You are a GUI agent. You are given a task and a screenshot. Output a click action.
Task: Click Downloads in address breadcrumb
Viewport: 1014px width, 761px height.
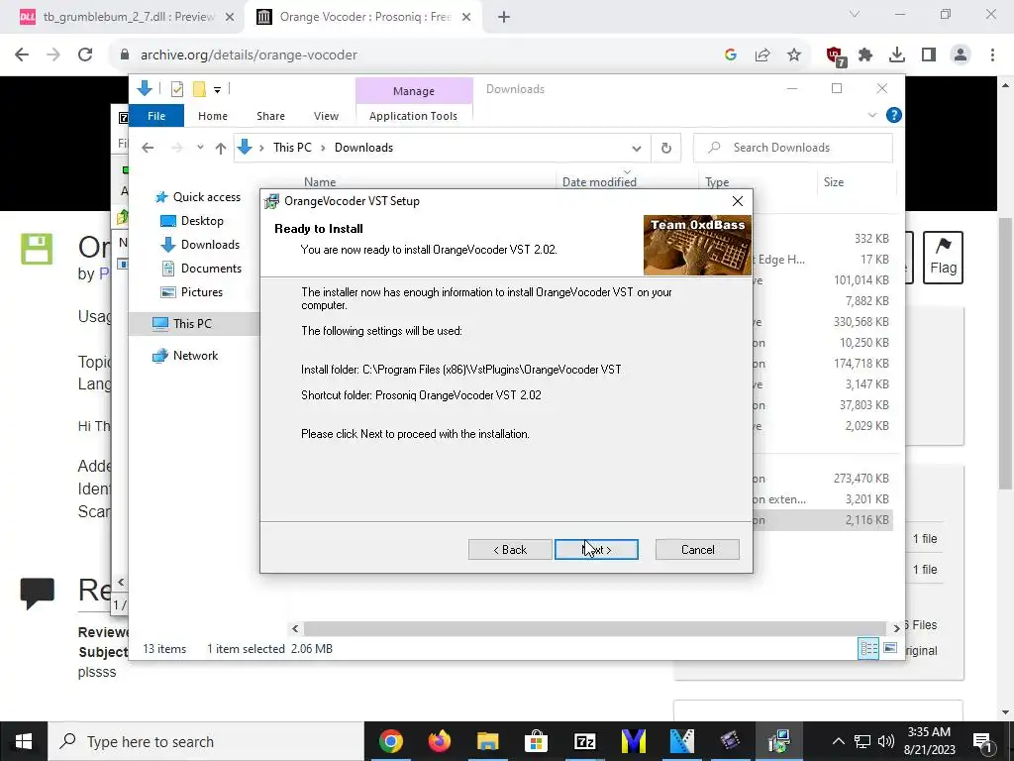tap(363, 148)
